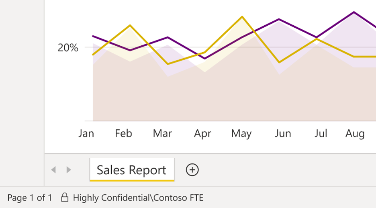Select the Jul label on the x-axis
376x208 pixels.
321,133
